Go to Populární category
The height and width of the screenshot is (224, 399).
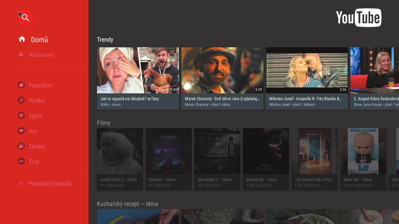(x=41, y=85)
